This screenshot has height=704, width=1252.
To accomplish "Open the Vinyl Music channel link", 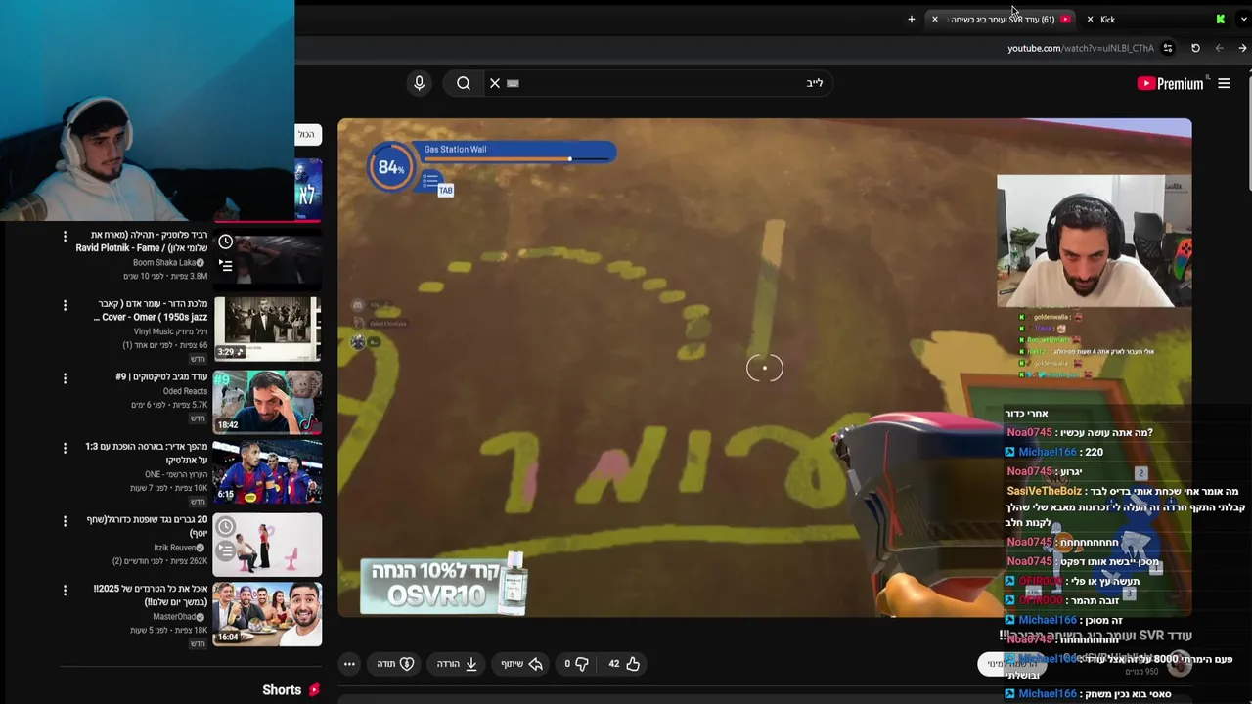I will (x=173, y=332).
